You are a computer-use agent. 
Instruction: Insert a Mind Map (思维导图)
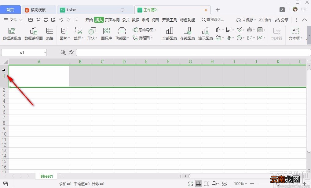click(145, 30)
